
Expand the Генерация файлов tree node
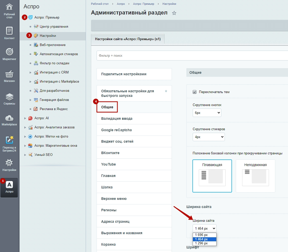point(30,100)
